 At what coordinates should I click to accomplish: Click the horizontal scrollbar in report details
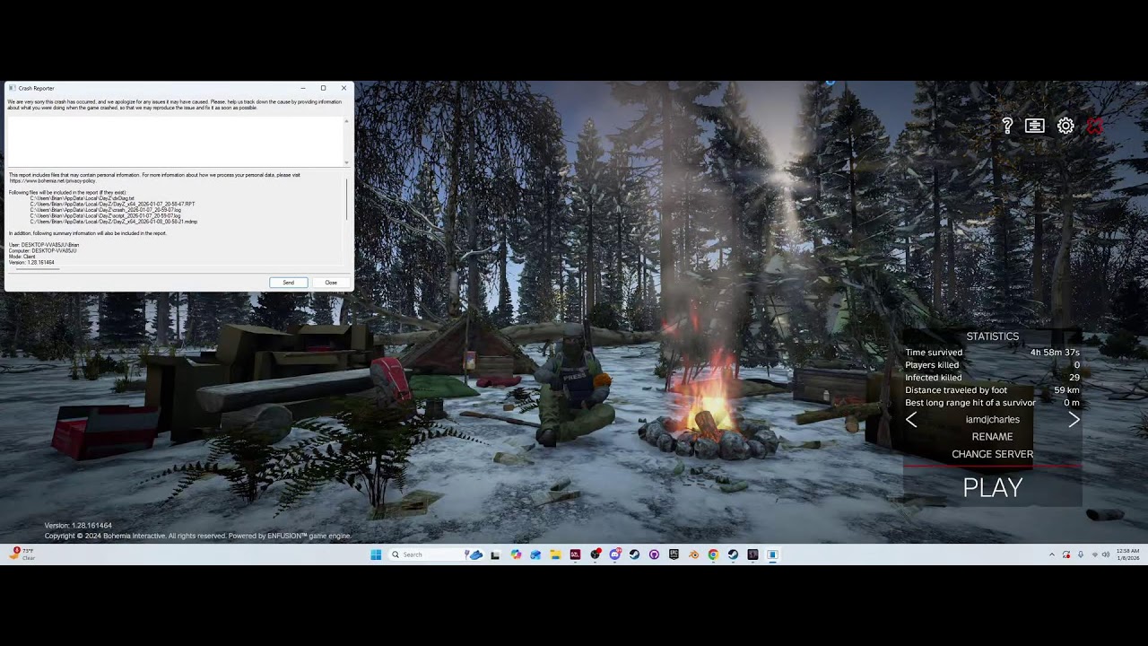pos(38,269)
